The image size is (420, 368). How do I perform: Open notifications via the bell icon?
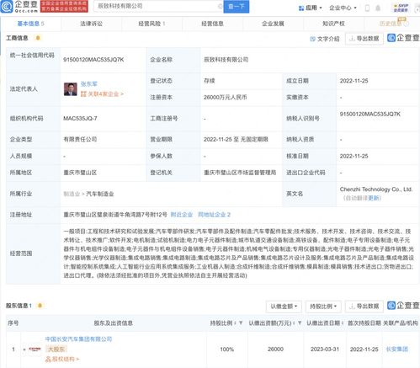click(378, 8)
